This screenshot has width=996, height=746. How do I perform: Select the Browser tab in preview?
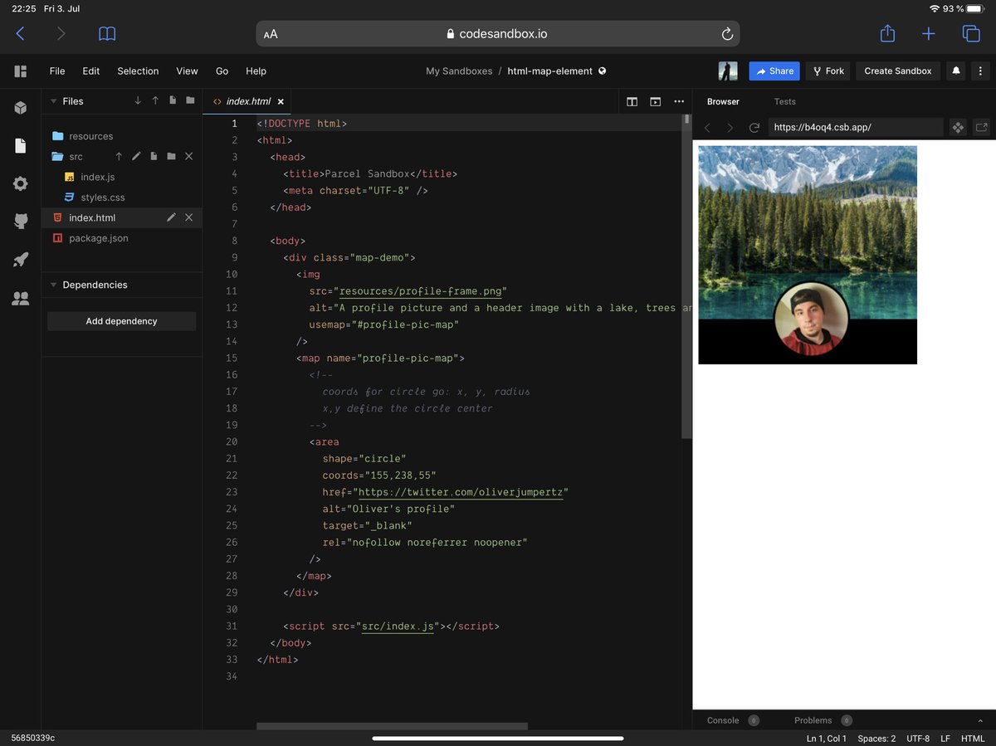pos(723,101)
